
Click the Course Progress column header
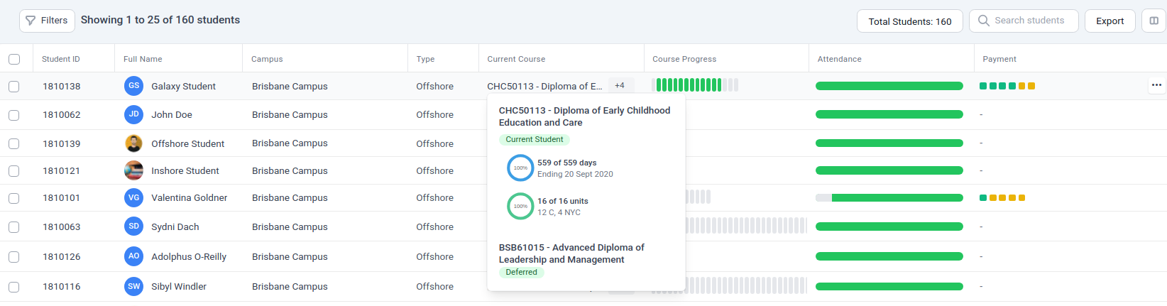click(x=684, y=59)
